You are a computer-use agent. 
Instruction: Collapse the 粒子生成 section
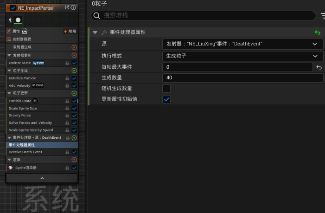(9, 71)
